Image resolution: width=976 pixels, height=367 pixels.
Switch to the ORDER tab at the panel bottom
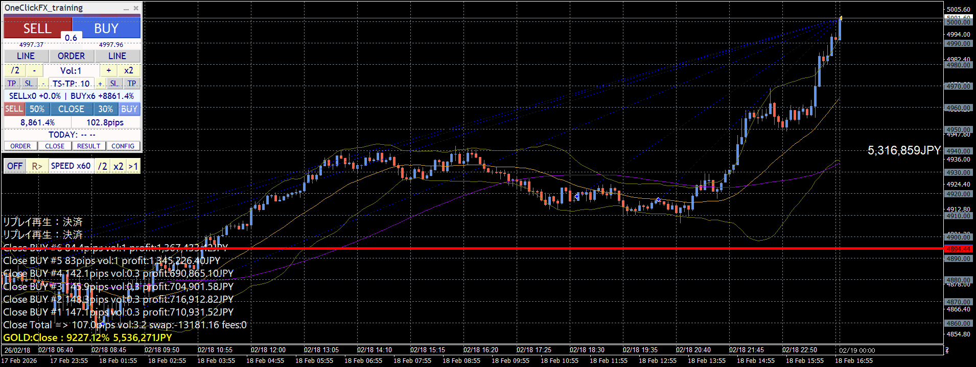click(20, 146)
